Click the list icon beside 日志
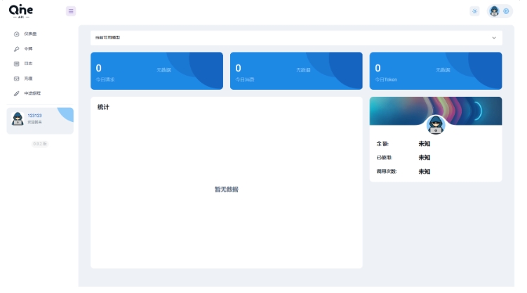The height and width of the screenshot is (293, 527). coord(16,64)
